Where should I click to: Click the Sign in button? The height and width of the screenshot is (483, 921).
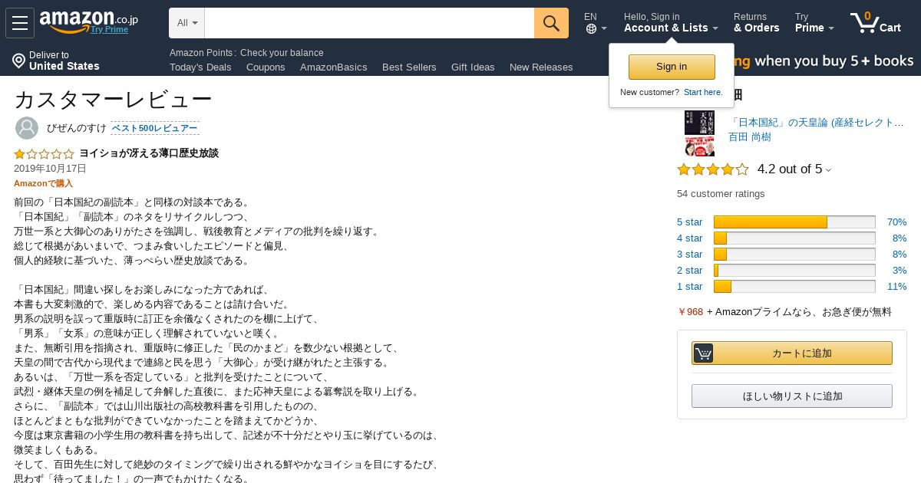[x=672, y=67]
